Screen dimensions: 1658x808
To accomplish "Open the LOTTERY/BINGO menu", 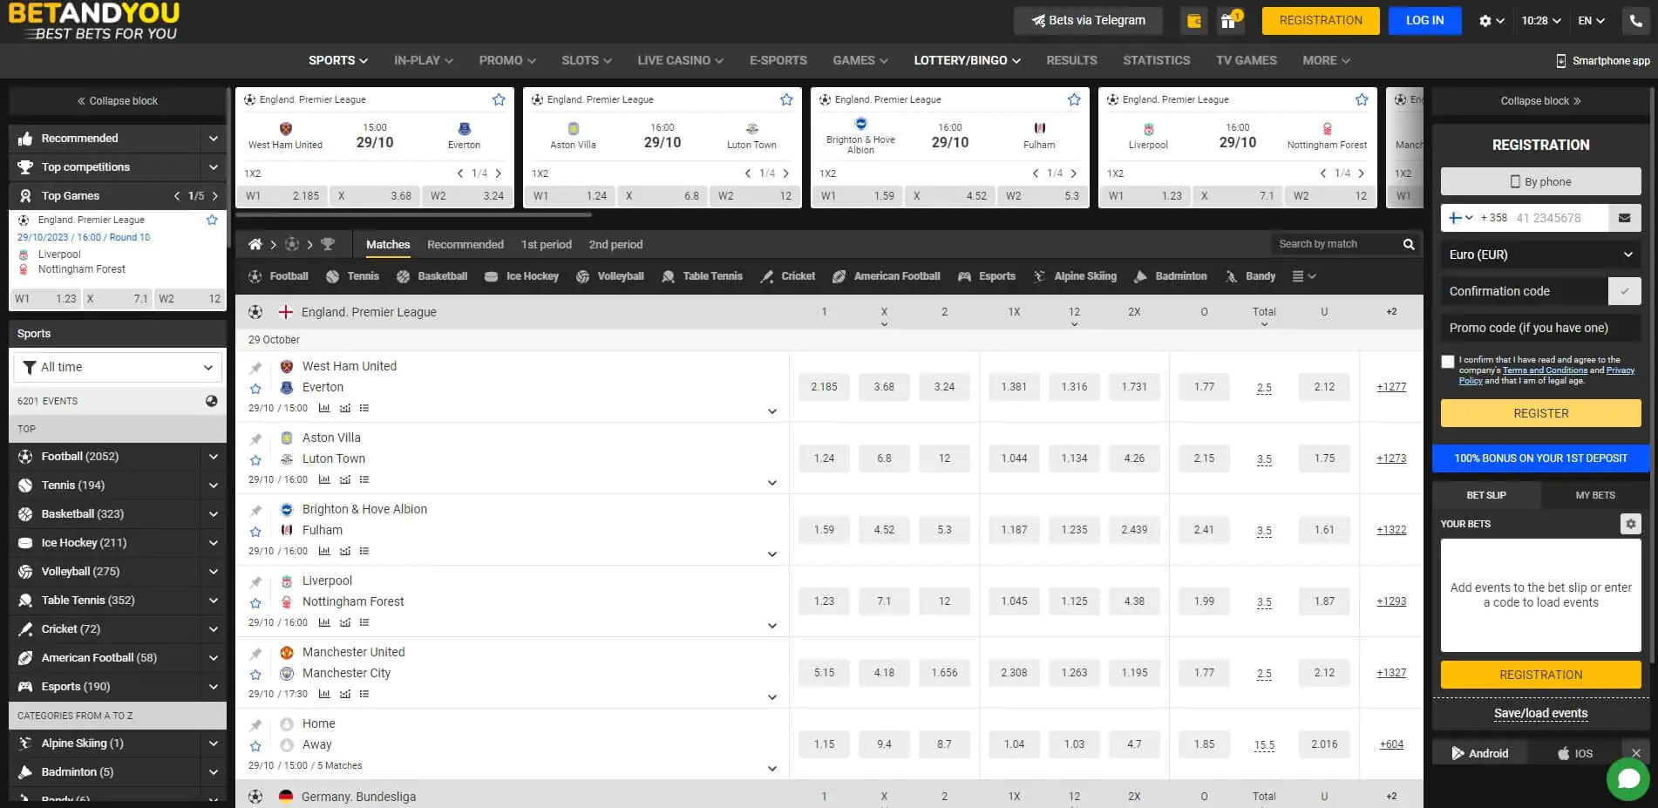I will tap(966, 60).
